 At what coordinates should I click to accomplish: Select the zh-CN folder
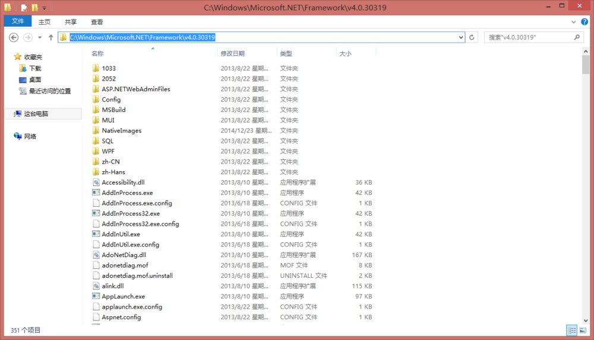[x=110, y=162]
